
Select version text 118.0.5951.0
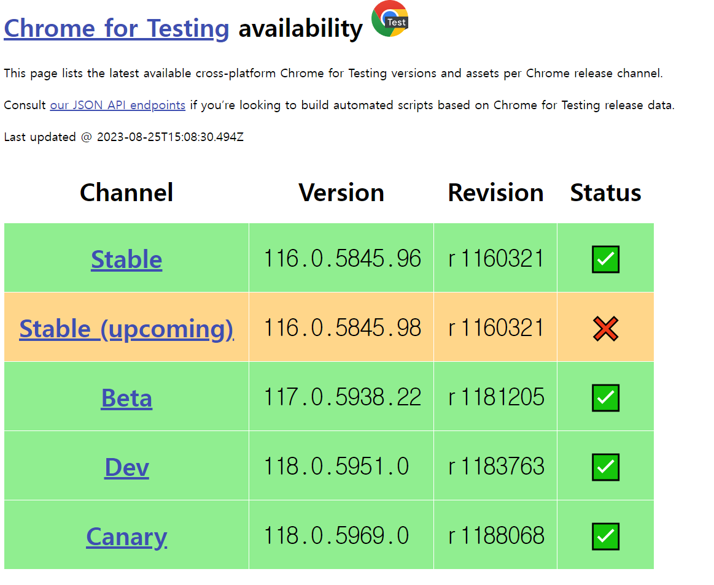pos(336,466)
